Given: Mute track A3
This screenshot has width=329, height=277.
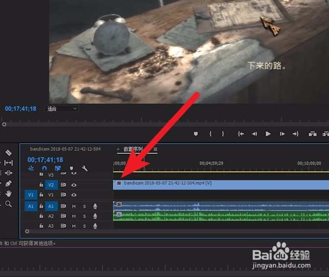Looking at the screenshot, I should click(x=74, y=226).
